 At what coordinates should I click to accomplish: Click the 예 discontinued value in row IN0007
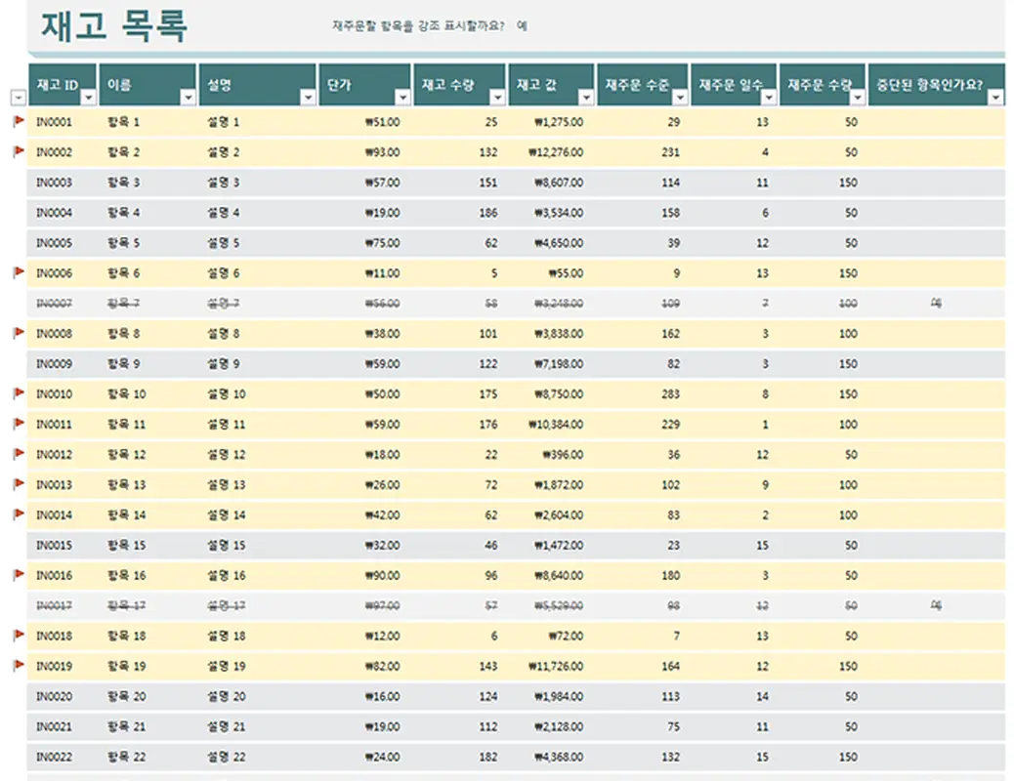pos(936,303)
